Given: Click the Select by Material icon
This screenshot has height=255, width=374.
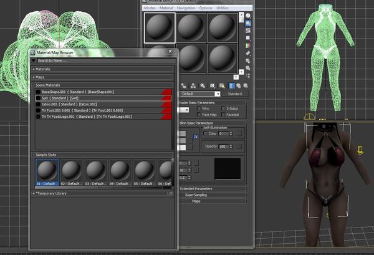Looking at the screenshot, I should tap(248, 68).
